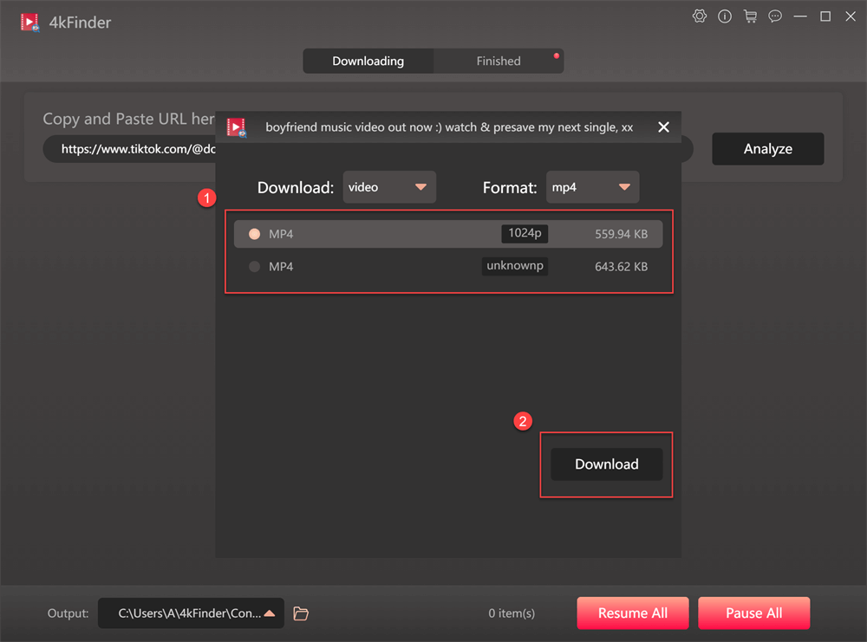Close the download options dialog

tap(663, 126)
